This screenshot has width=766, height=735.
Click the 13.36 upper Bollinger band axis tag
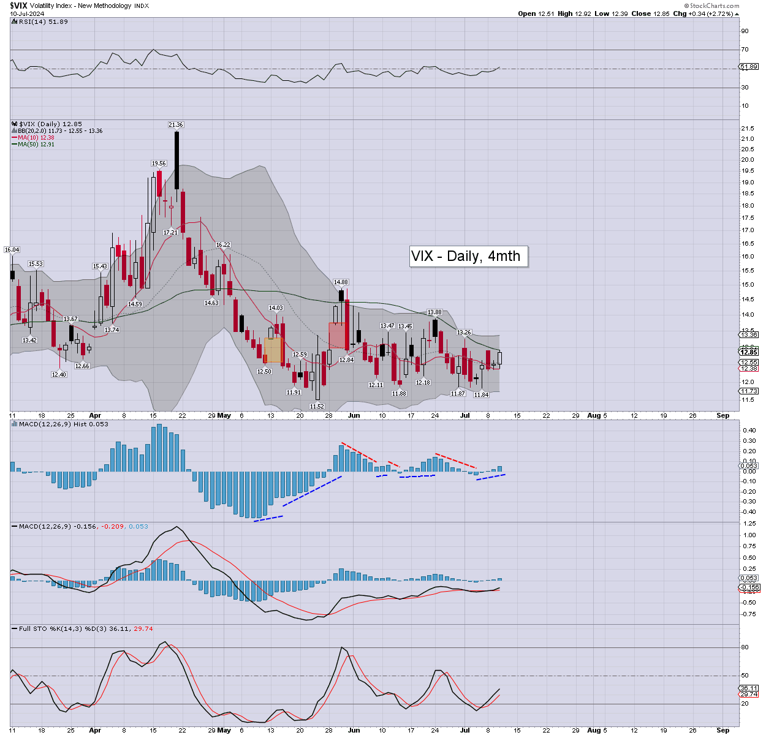coord(749,335)
